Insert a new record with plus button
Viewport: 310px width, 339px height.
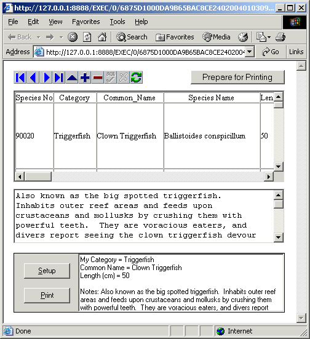(85, 78)
